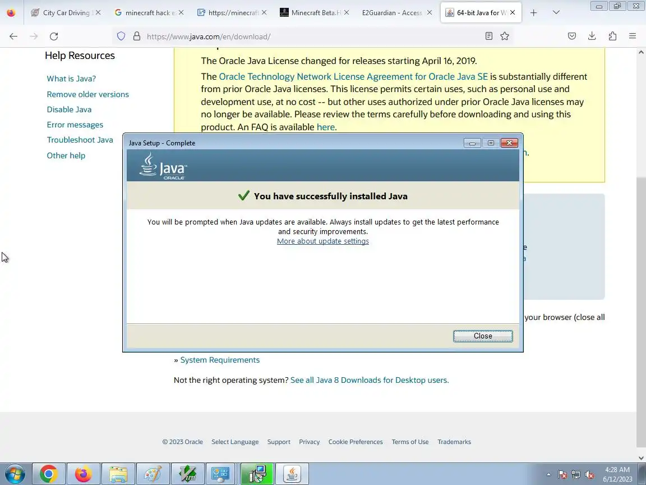Open Other help link
Viewport: 646px width, 485px height.
point(66,155)
